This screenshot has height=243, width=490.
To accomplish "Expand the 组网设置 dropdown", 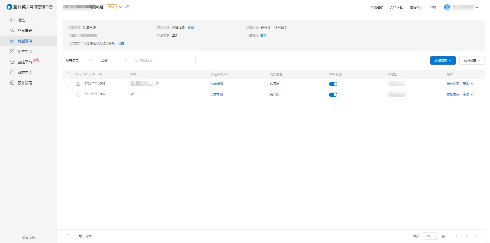I will (472, 60).
